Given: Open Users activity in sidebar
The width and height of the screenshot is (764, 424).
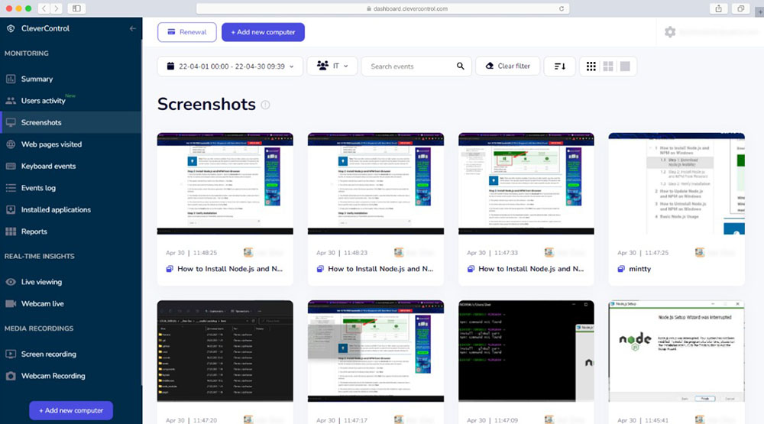Looking at the screenshot, I should tap(43, 101).
